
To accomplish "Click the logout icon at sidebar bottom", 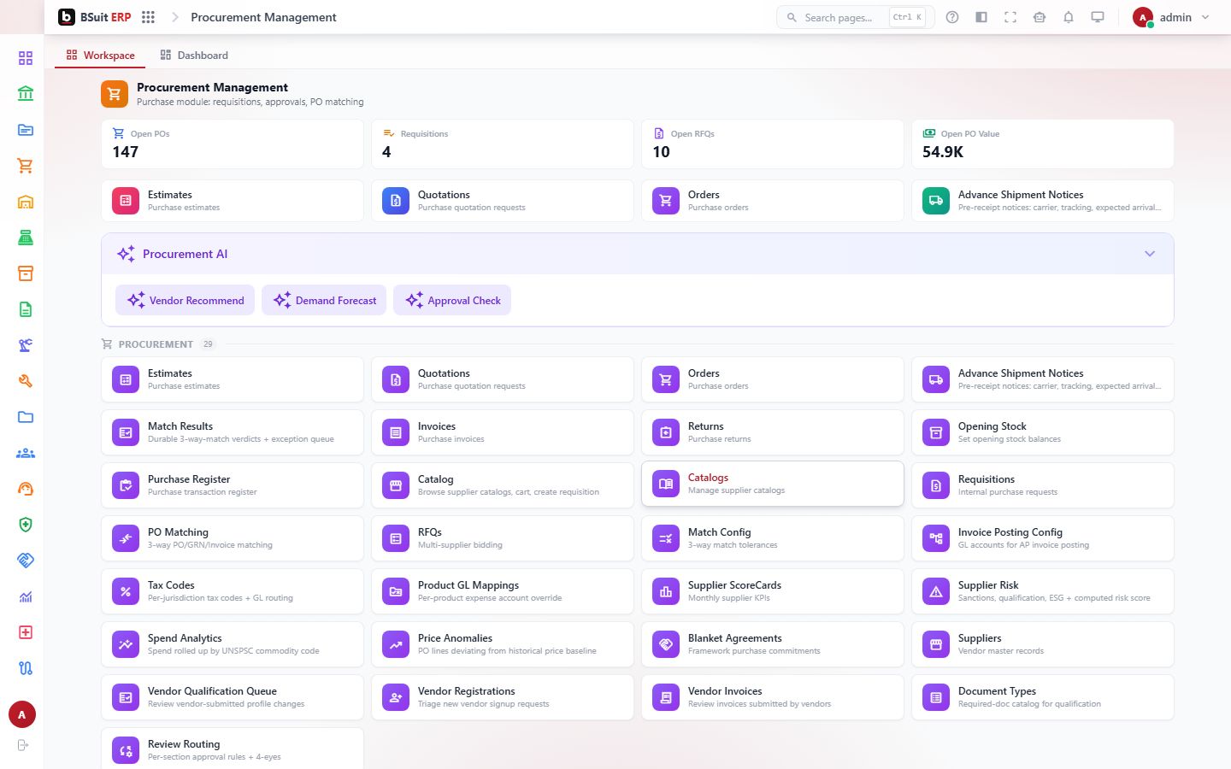I will [23, 745].
